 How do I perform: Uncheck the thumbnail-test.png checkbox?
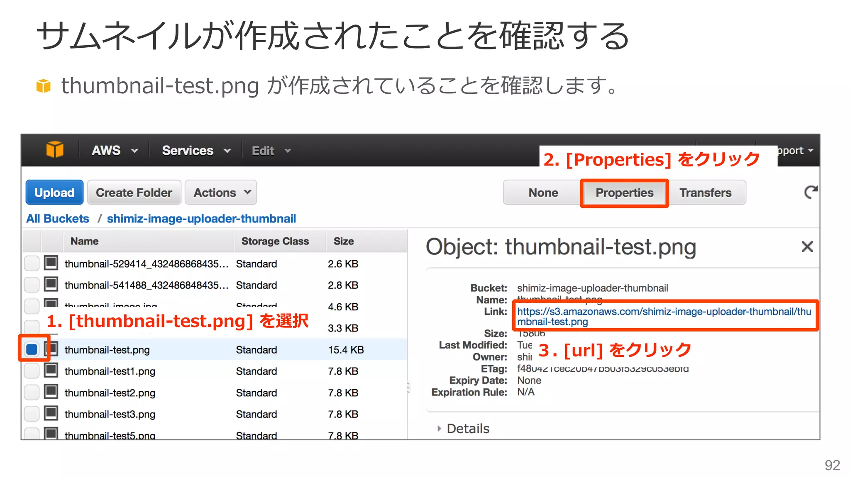(x=32, y=349)
